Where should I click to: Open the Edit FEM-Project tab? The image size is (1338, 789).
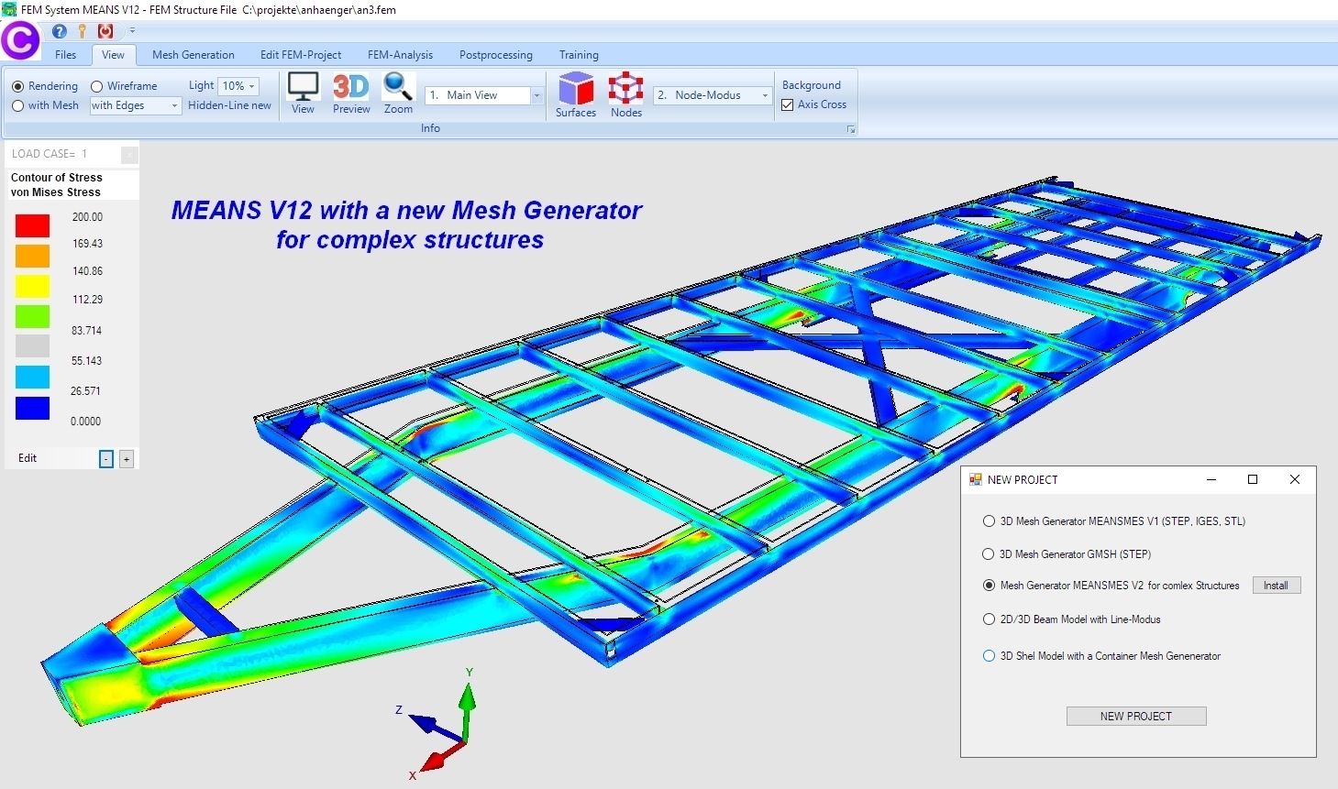click(301, 55)
